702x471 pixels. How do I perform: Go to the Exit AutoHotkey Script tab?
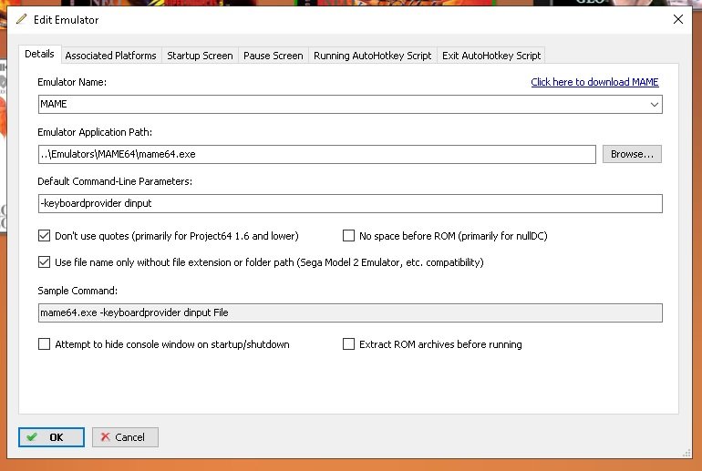click(491, 56)
